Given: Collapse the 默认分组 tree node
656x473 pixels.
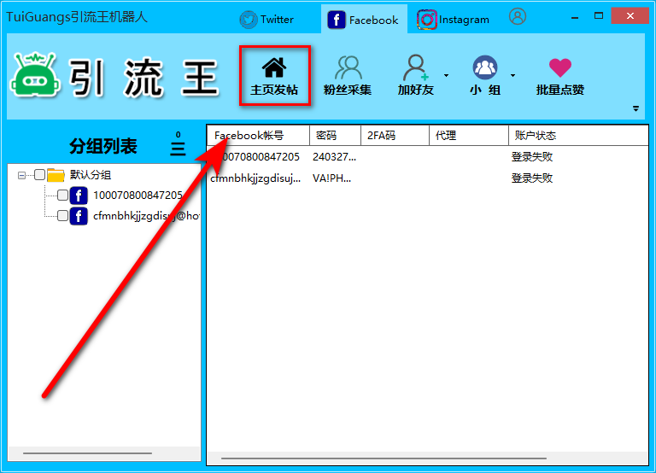Looking at the screenshot, I should coord(22,175).
